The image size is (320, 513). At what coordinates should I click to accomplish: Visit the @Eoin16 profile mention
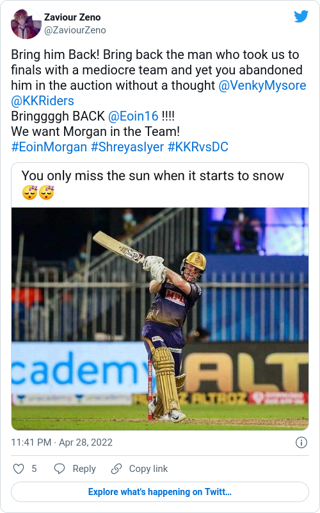click(133, 116)
